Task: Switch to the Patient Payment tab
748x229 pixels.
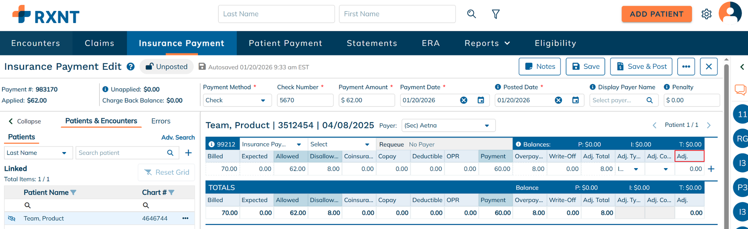Action: [x=285, y=43]
